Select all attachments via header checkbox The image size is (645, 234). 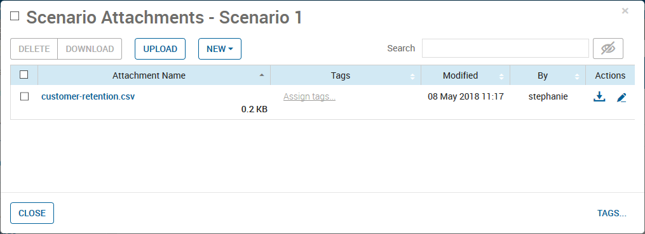(24, 75)
